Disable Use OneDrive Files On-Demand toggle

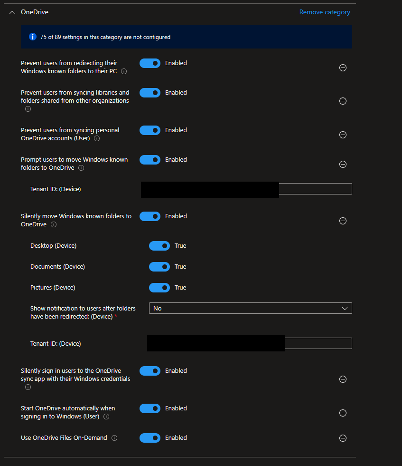pyautogui.click(x=150, y=438)
